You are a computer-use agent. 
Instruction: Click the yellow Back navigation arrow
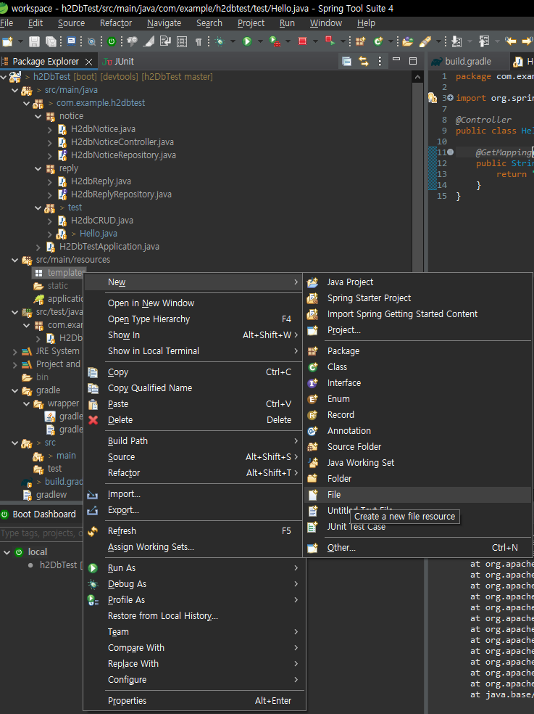(x=511, y=41)
